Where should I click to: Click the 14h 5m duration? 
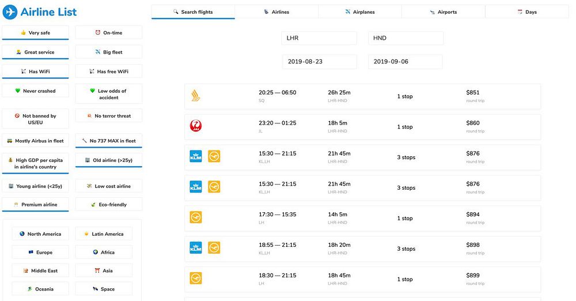pyautogui.click(x=338, y=215)
